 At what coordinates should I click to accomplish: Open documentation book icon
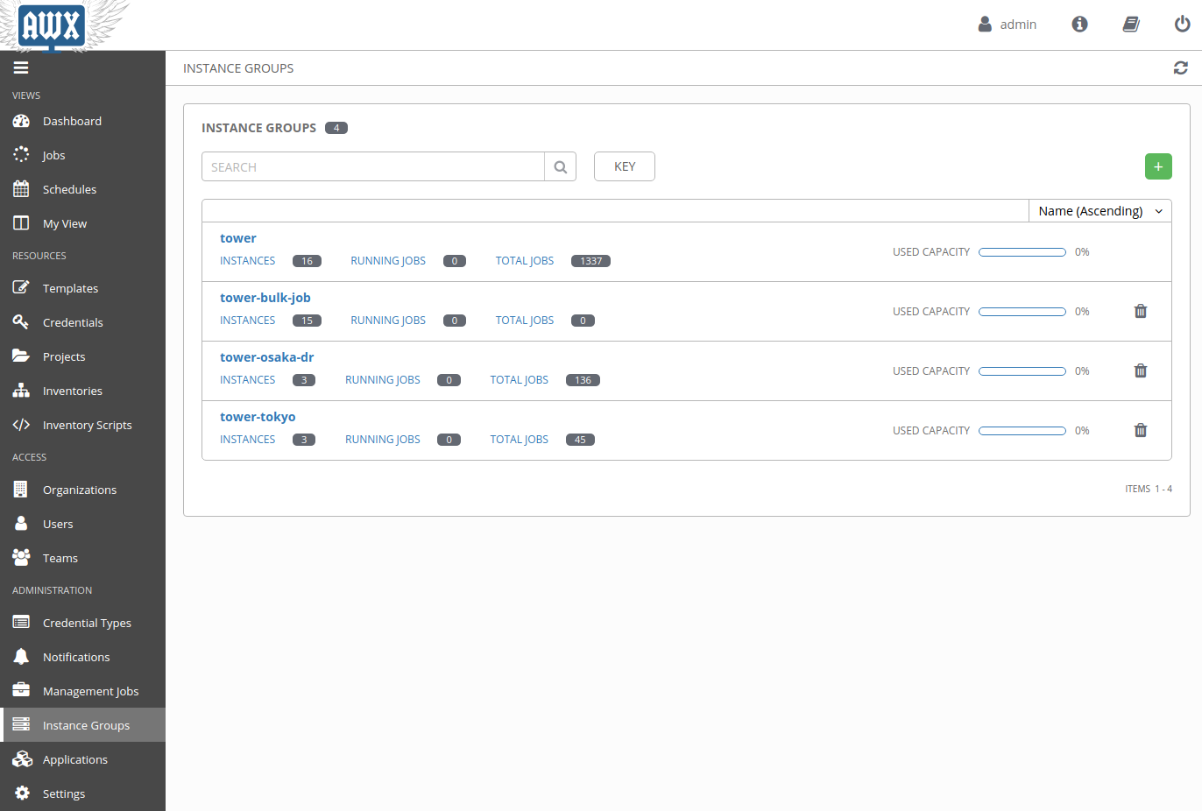point(1131,25)
